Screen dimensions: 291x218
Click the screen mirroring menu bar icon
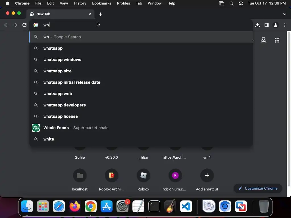pos(222,3)
